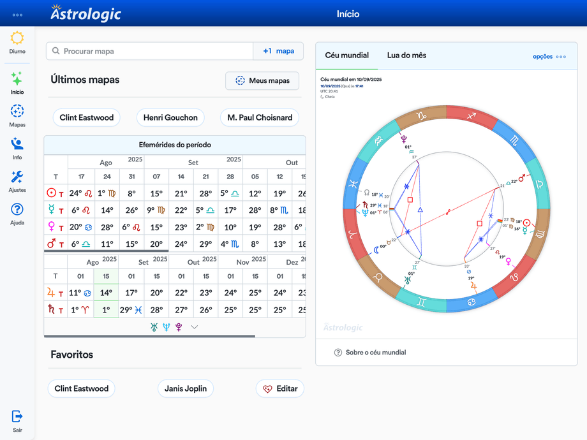
Task: Click Sun glyph on the chart wheel
Action: 527,223
